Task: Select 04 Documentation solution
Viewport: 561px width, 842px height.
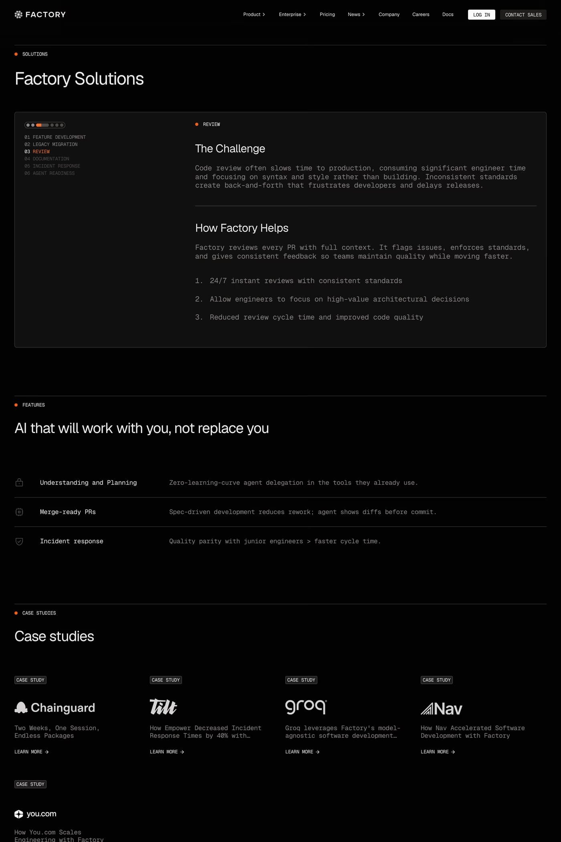Action: (x=47, y=159)
